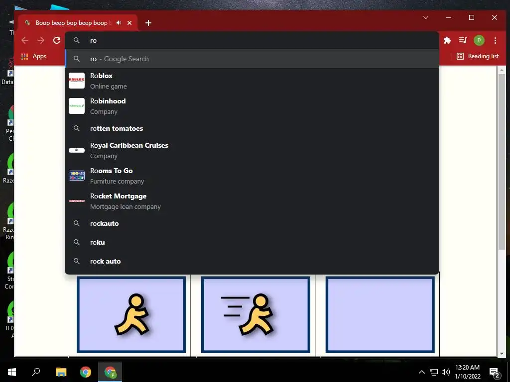The height and width of the screenshot is (382, 510).
Task: Switch to active Chrome profile window in taskbar
Action: click(110, 372)
